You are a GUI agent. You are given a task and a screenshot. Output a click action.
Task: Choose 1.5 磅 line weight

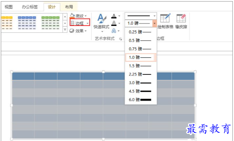pos(141,66)
